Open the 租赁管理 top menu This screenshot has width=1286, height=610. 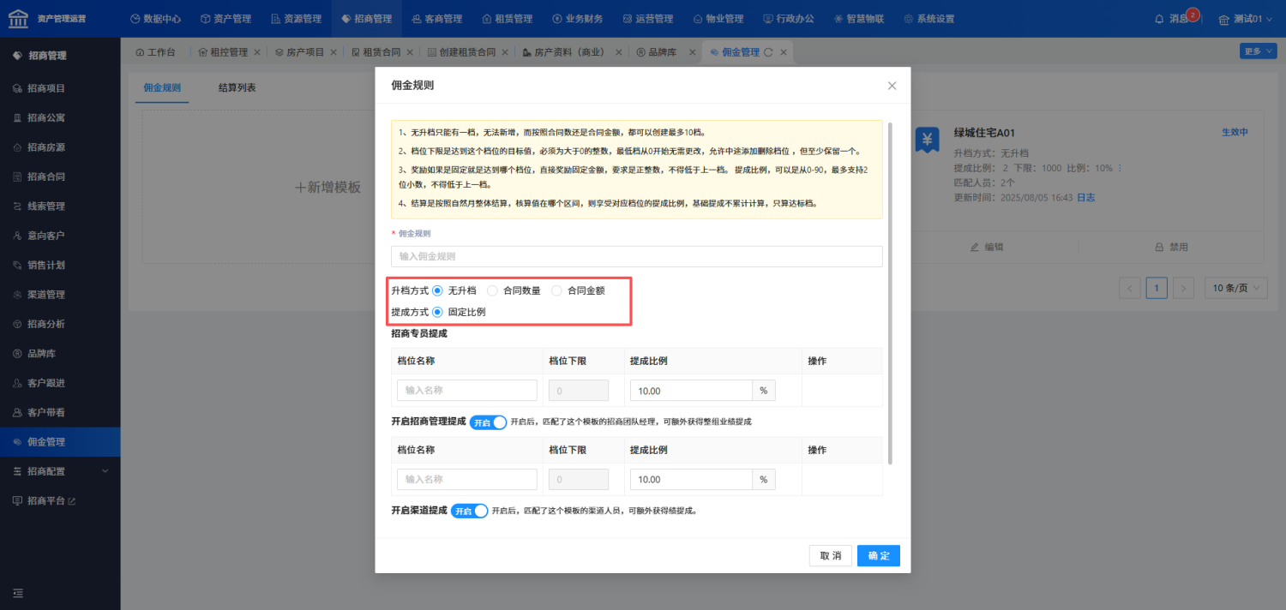(x=508, y=19)
